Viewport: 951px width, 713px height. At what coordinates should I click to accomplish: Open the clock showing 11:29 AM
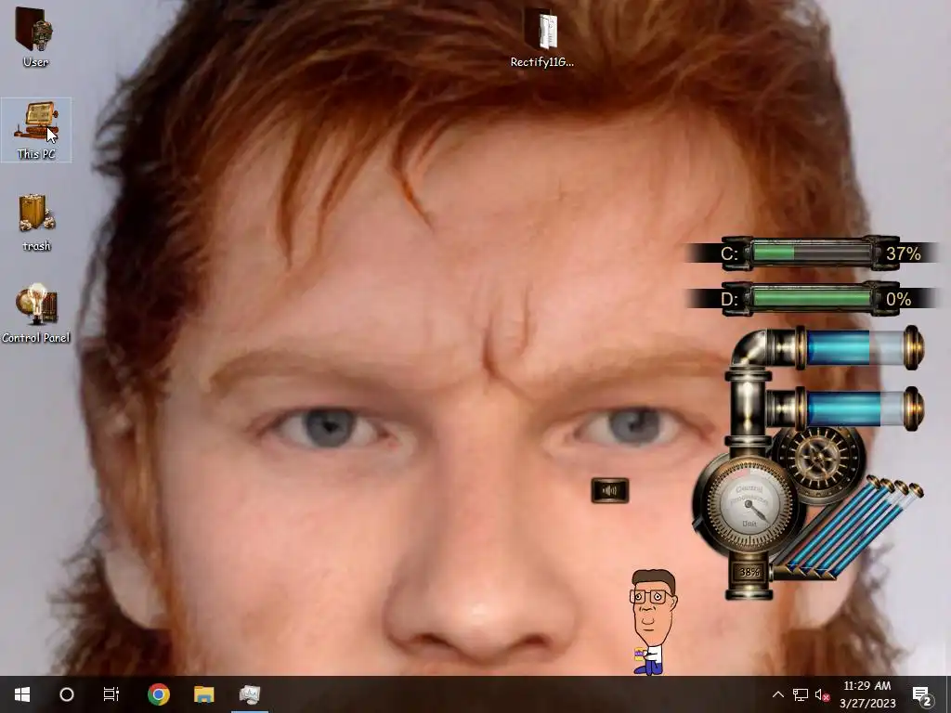pos(867,694)
